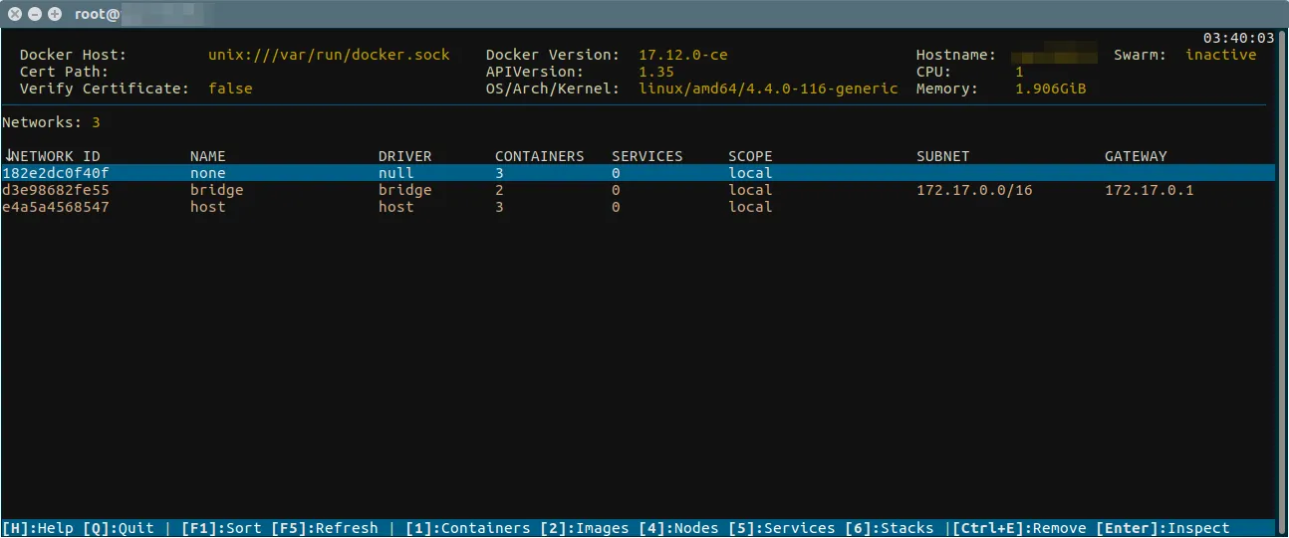The height and width of the screenshot is (538, 1289).
Task: Click the sort arrow beside NETWORK ID
Action: tap(8, 155)
